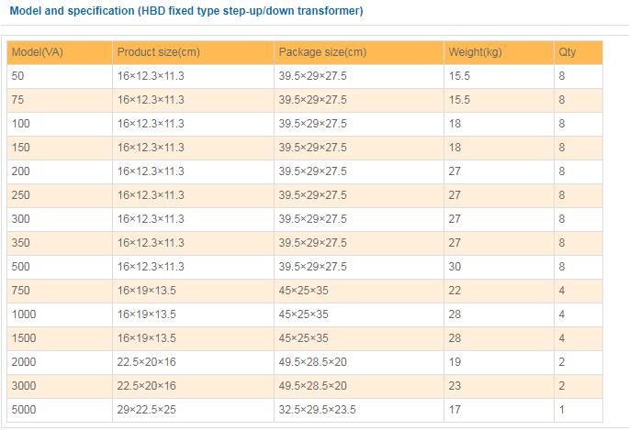Click product size 29×22.5×25 cell

(x=194, y=410)
